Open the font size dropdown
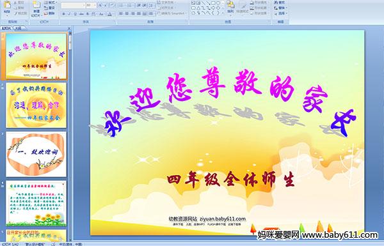Viewport: 384px width, 246px height. click(91, 5)
